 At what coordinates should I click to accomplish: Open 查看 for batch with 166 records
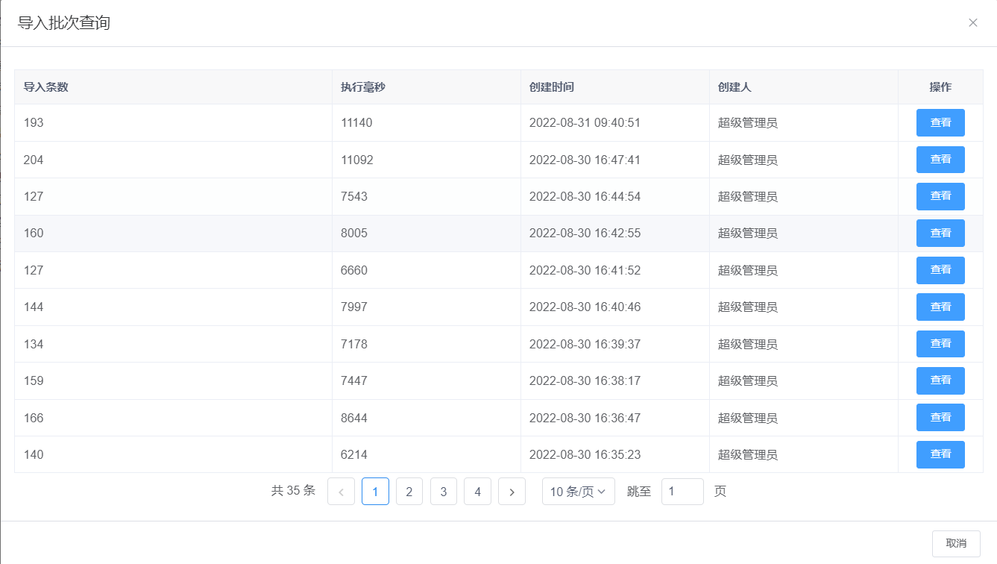tap(940, 418)
